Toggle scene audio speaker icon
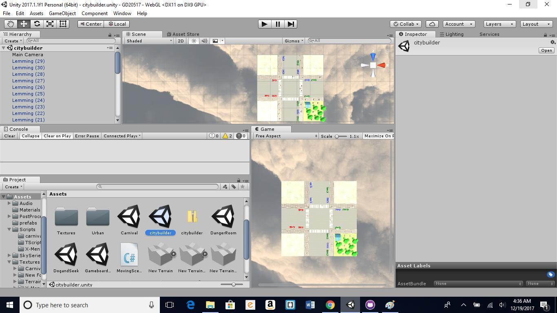 204,41
